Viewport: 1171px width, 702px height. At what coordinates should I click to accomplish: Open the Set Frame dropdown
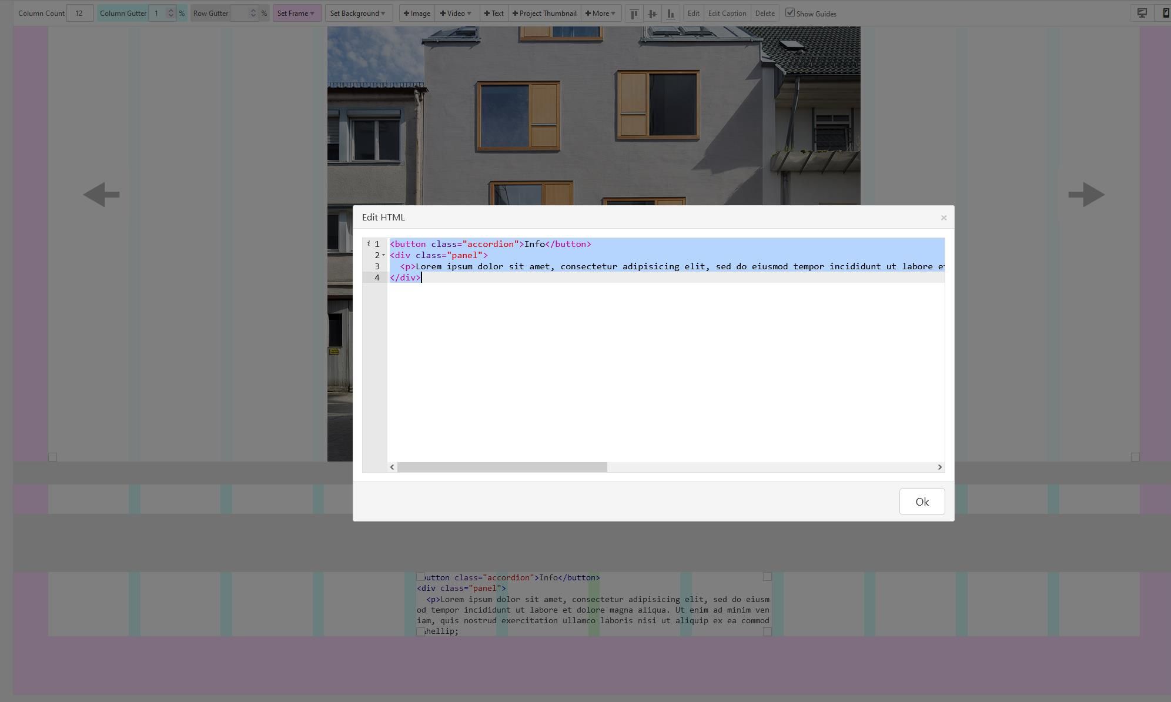point(296,14)
